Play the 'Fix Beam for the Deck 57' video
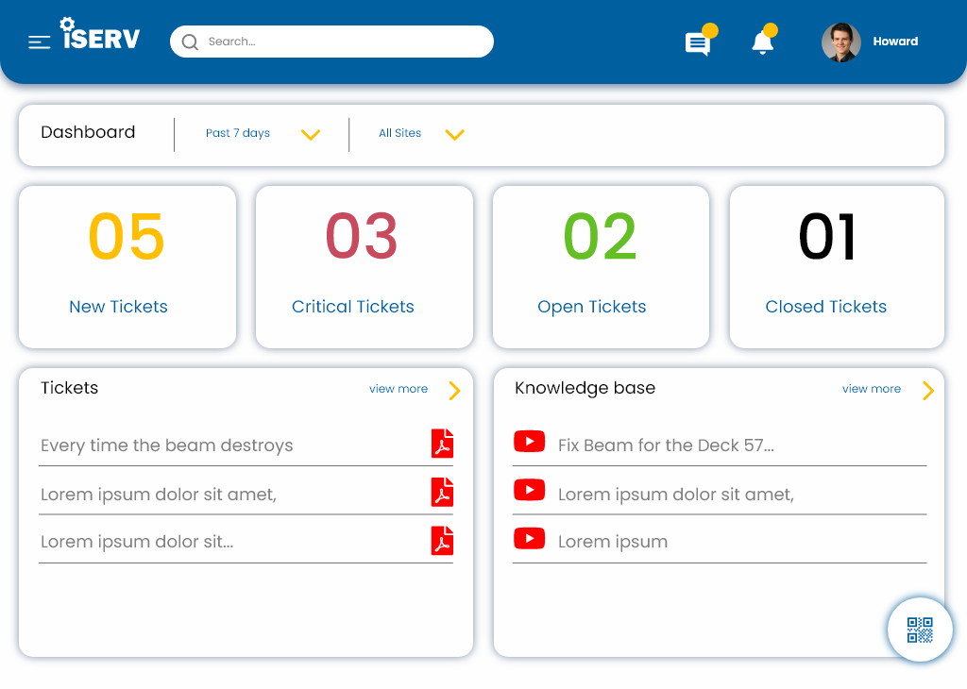The image size is (967, 689). [x=529, y=441]
